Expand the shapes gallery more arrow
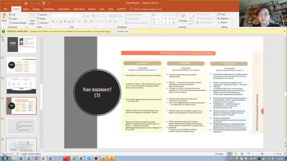287x161 pixels. [177, 22]
